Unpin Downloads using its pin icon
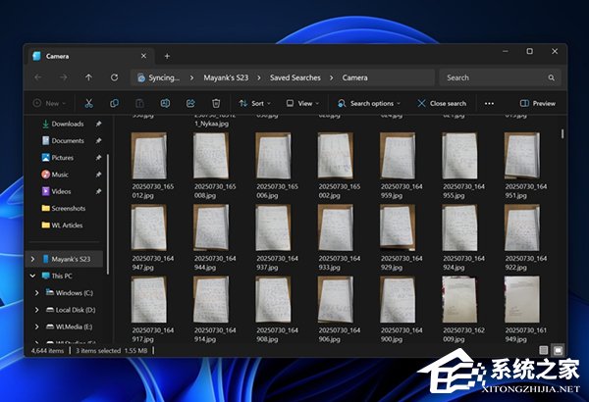Viewport: 589px width, 402px height. (98, 124)
